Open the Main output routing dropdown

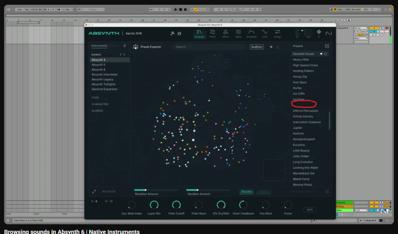point(361,38)
